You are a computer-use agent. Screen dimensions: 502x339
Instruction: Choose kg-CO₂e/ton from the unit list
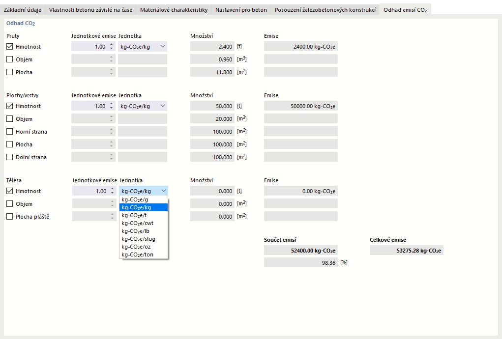pos(144,254)
